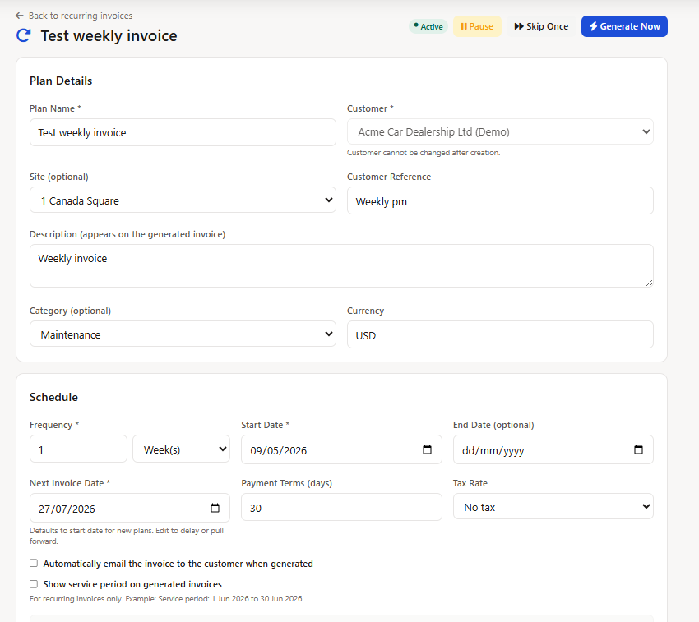The image size is (699, 622).
Task: Click 'Customer cannot be changed after creation.' note
Action: click(424, 152)
